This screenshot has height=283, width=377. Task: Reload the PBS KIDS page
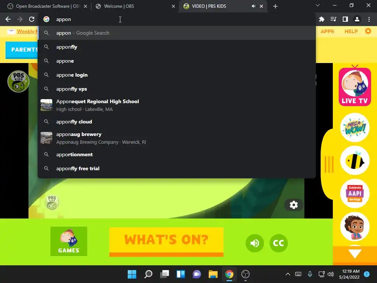pyautogui.click(x=32, y=19)
